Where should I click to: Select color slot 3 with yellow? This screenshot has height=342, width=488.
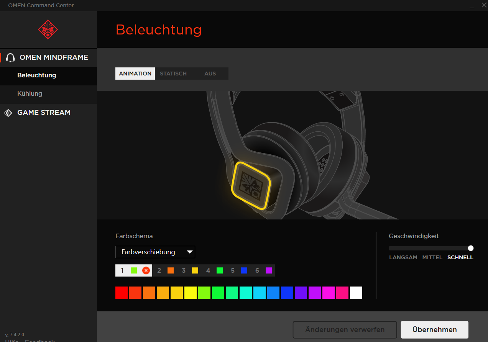point(189,270)
